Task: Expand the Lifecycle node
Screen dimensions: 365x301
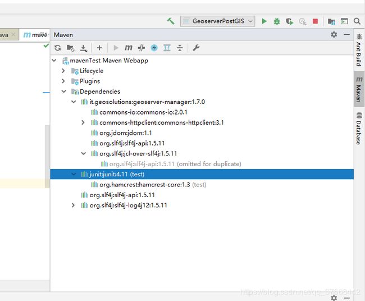Action: (x=63, y=71)
